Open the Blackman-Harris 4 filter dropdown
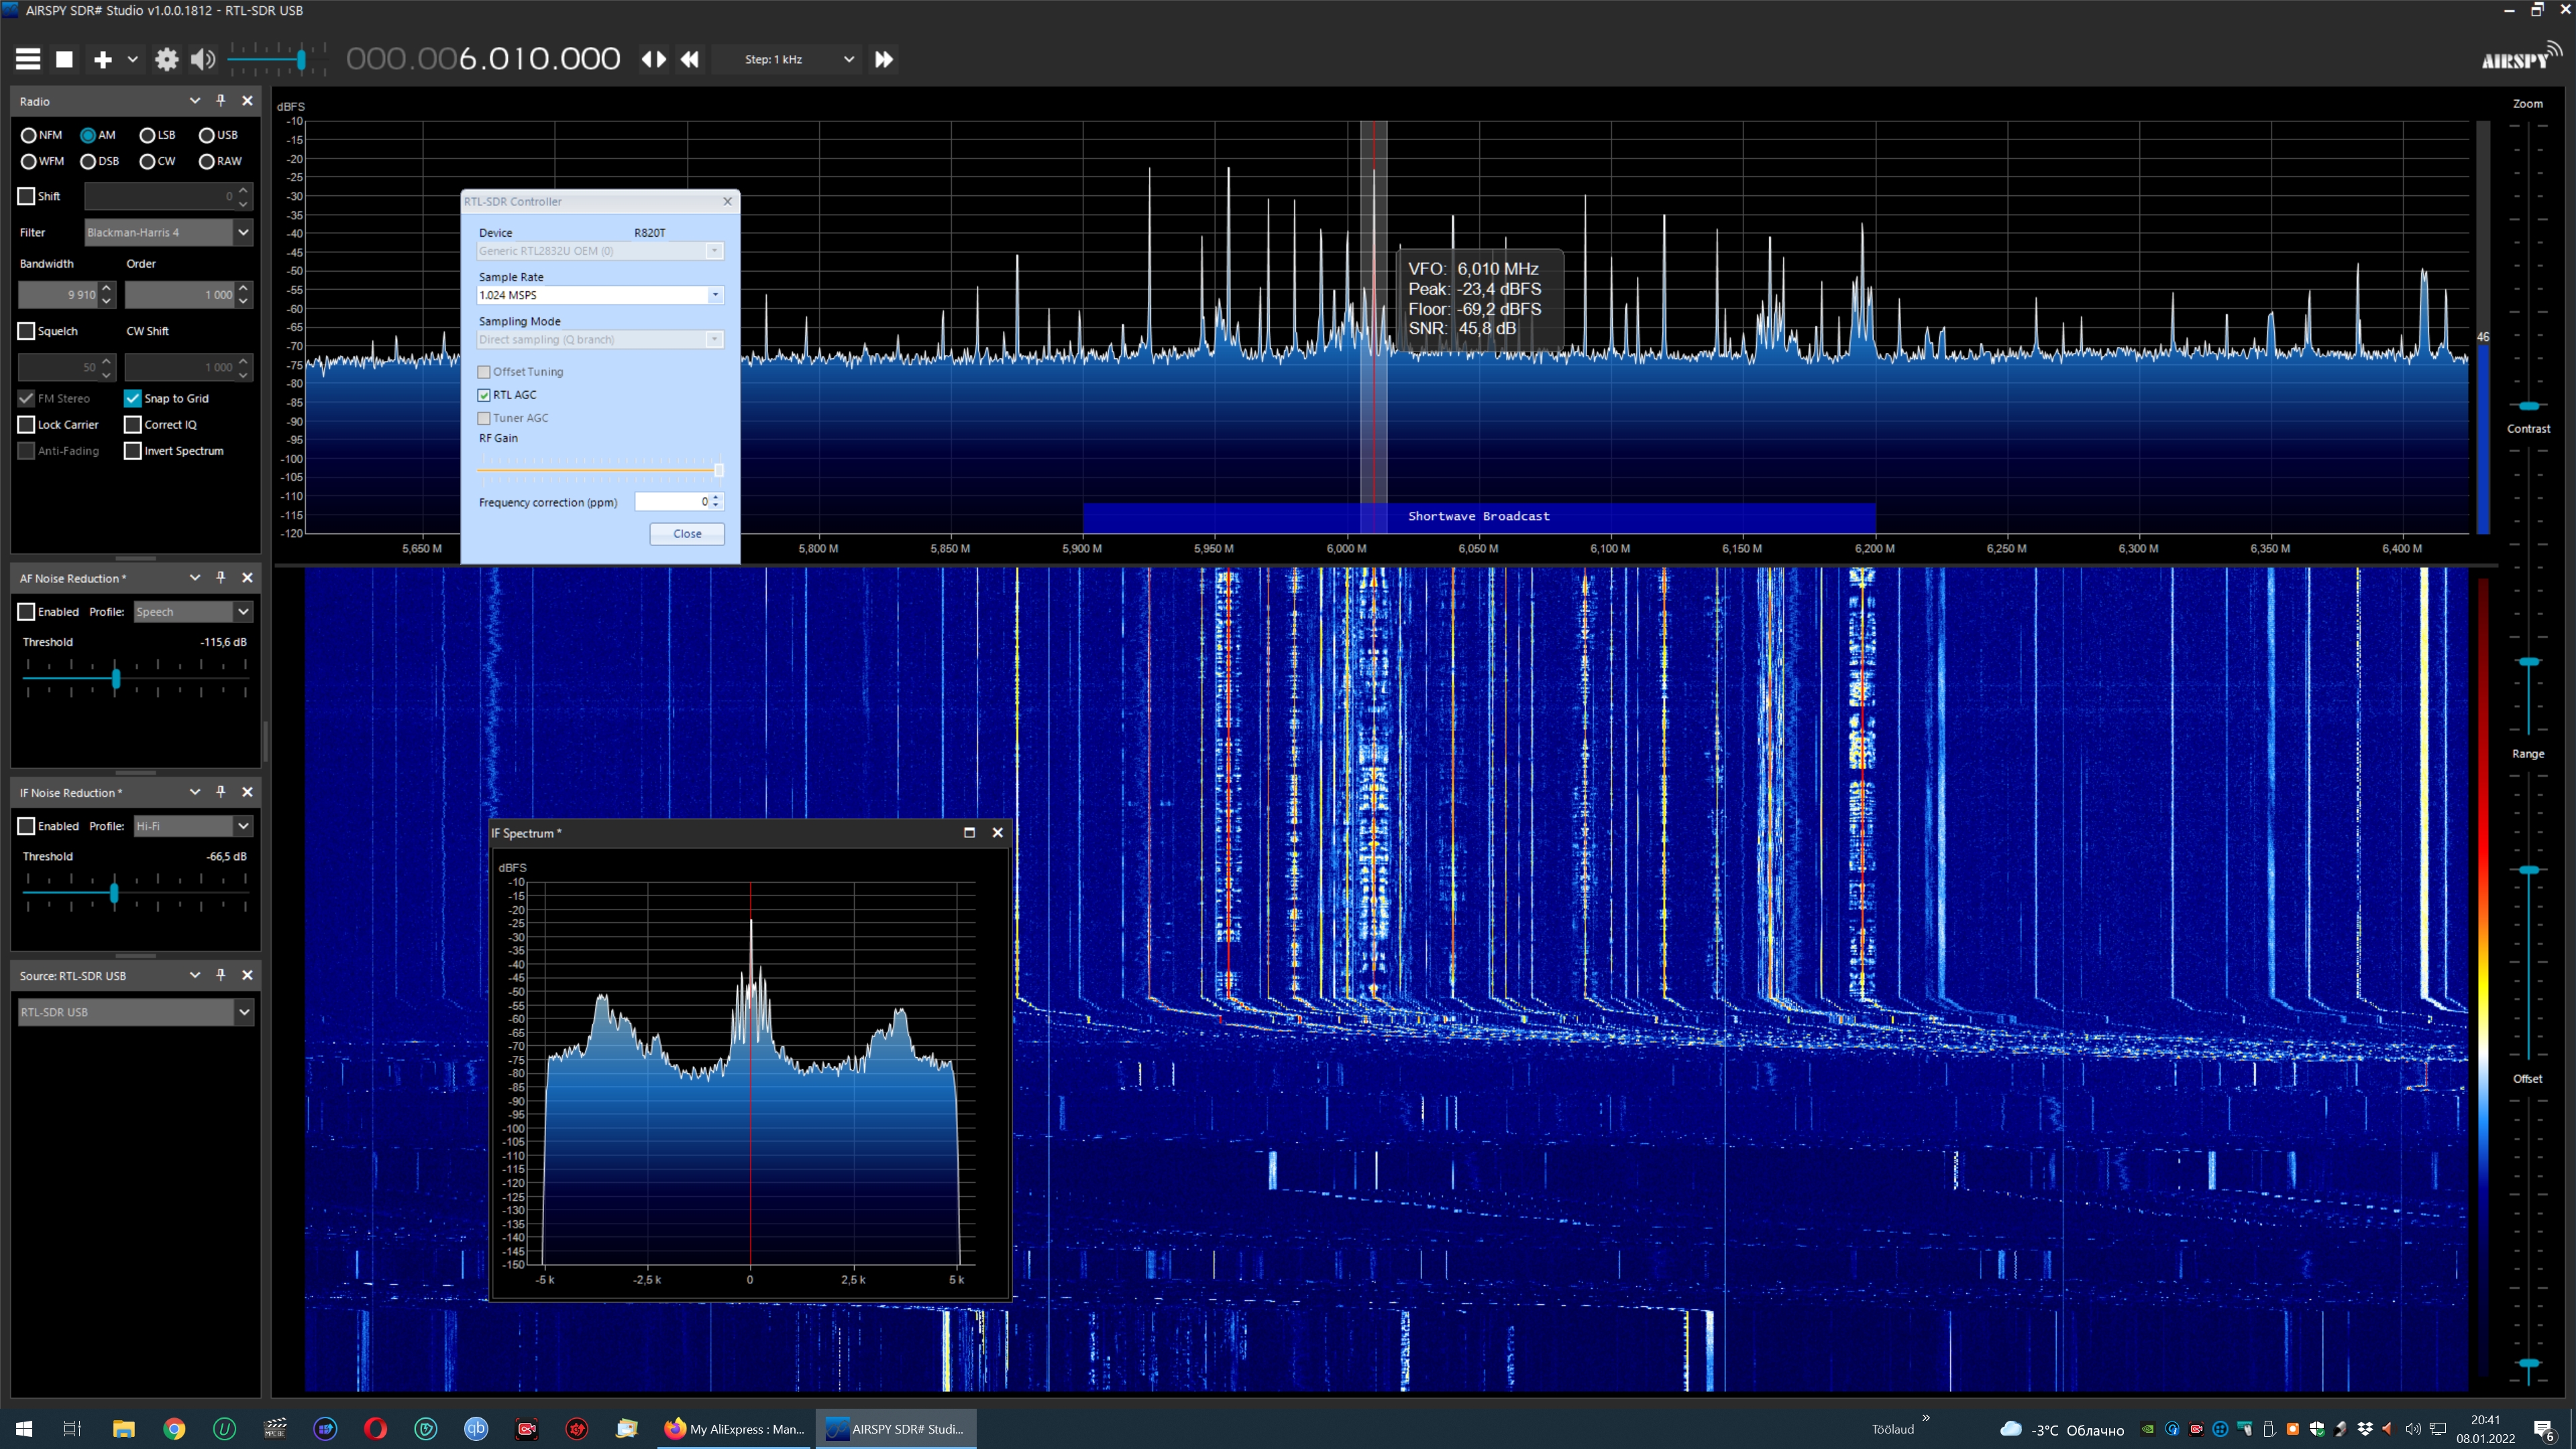The image size is (2576, 1449). point(168,232)
